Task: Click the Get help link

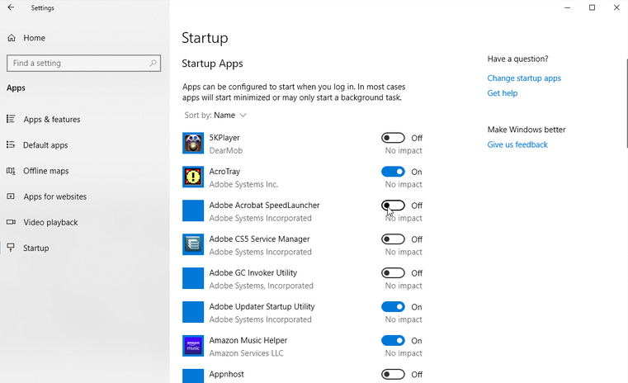Action: pos(503,93)
